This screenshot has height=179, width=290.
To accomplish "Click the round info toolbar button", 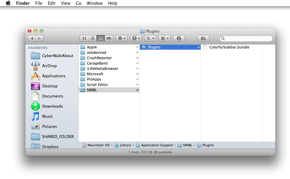I will pyautogui.click(x=179, y=38).
